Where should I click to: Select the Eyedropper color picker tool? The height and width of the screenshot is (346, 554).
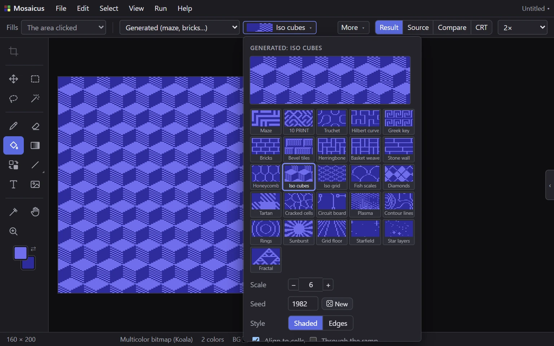pyautogui.click(x=14, y=212)
